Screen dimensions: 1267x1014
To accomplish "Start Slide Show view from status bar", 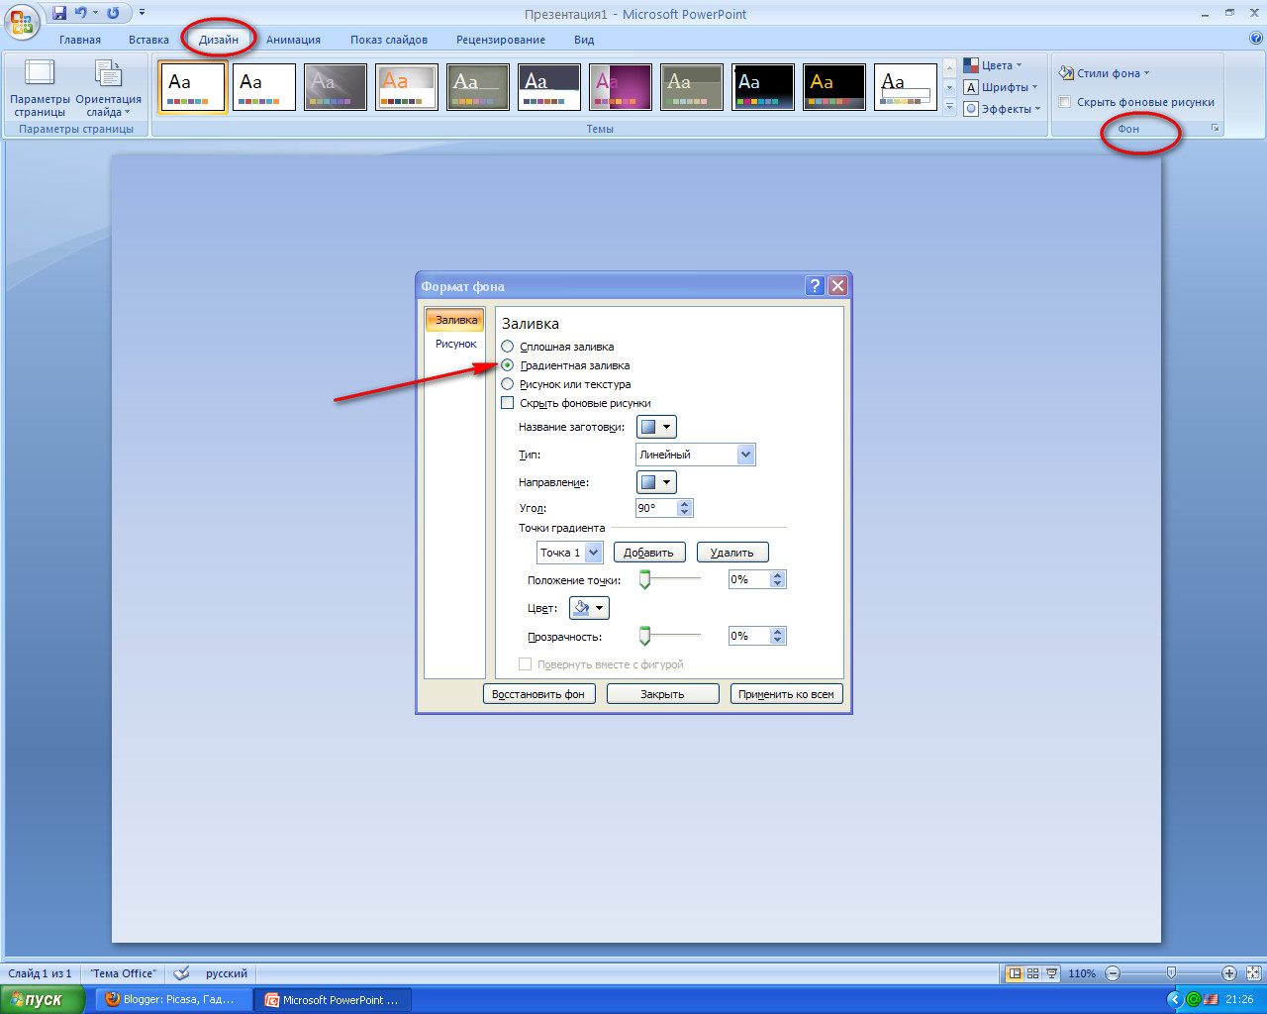I will coord(1051,973).
